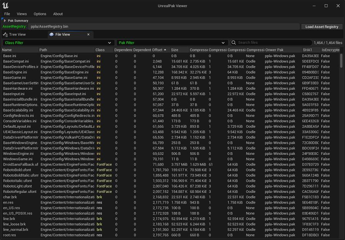The height and width of the screenshot is (240, 345).
Task: Click the Tree View tab icon
Action: tap(5, 35)
